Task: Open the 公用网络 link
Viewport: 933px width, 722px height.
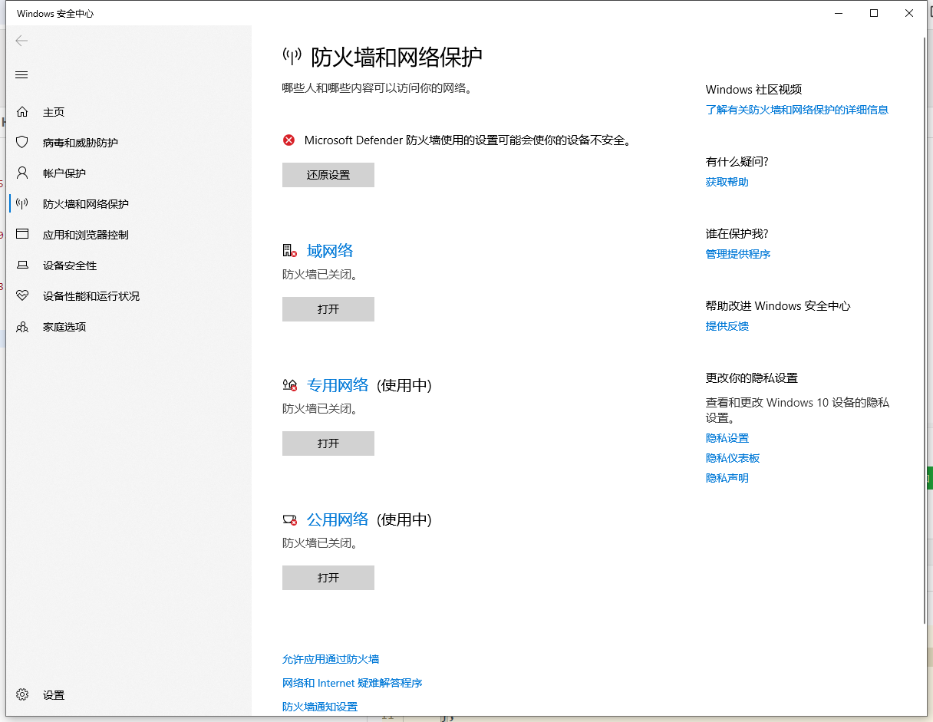Action: [x=338, y=519]
